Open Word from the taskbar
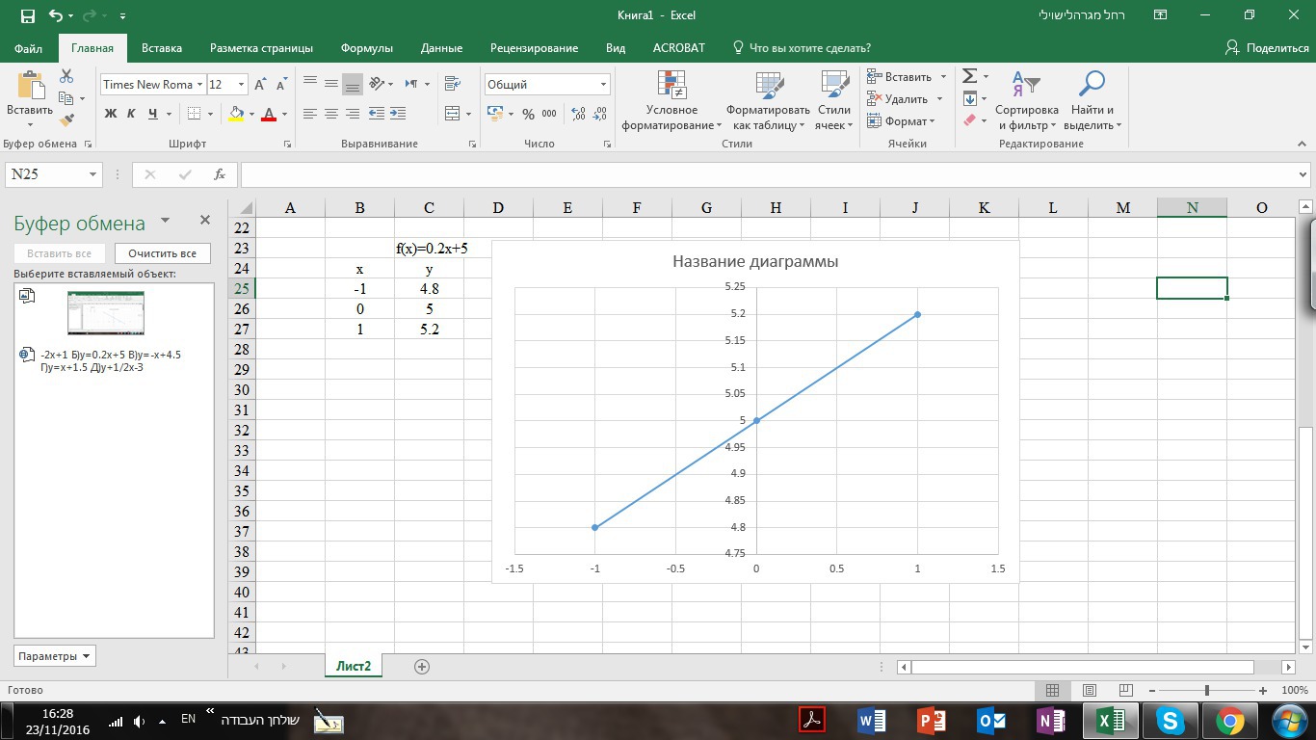The height and width of the screenshot is (740, 1316). point(871,720)
